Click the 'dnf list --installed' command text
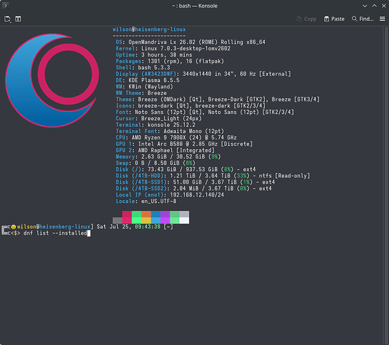Viewport: 389px width, 345px height. click(x=55, y=233)
